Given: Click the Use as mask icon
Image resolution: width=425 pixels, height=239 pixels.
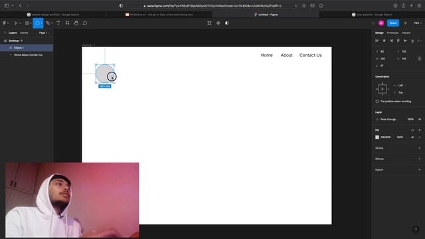Looking at the screenshot, I should coord(227,23).
